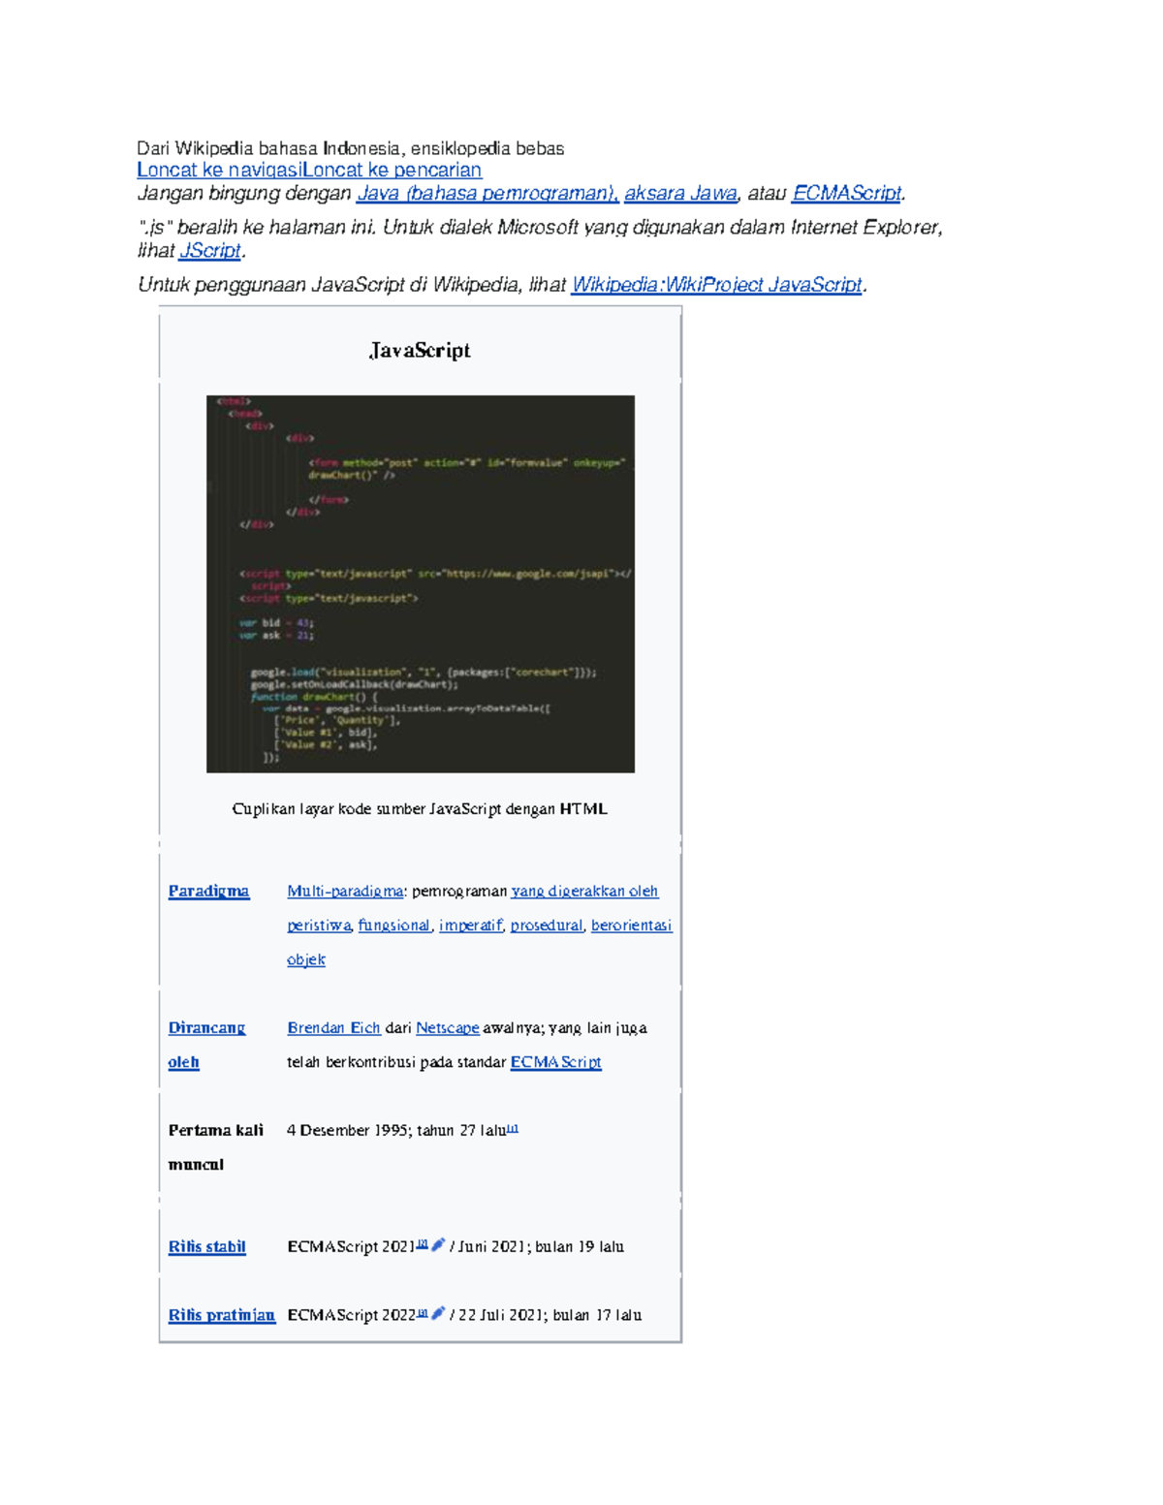Click the pencil edit icon beside ECMAScript 2021
Image resolution: width=1163 pixels, height=1505 pixels.
click(439, 1247)
